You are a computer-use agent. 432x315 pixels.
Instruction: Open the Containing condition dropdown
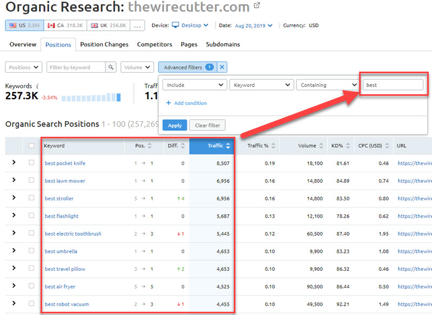click(x=327, y=85)
